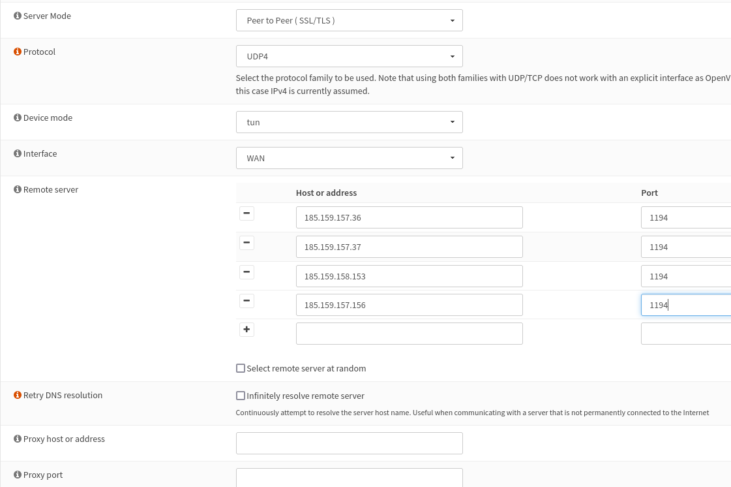Open the Interface WAN dropdown
Screen dimensions: 731x487
349,158
